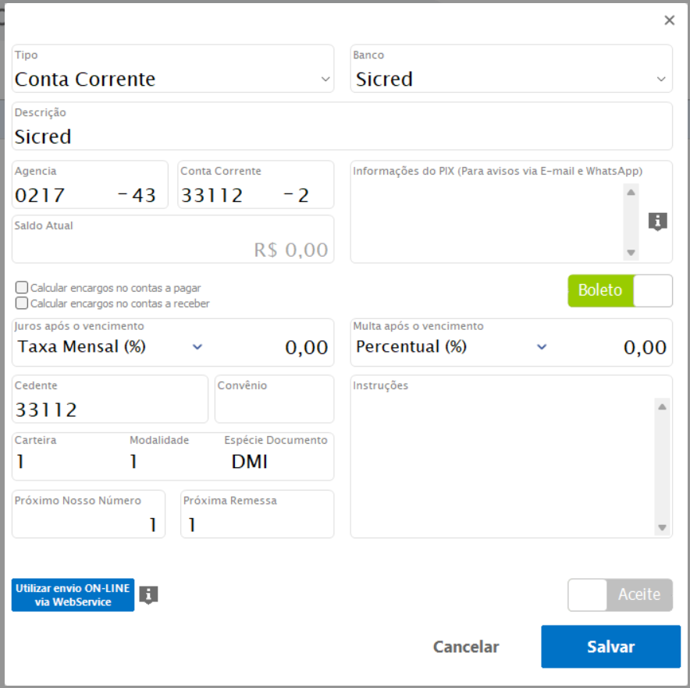
Task: Enable Calcular encargos no contas a pagar
Action: (x=22, y=288)
